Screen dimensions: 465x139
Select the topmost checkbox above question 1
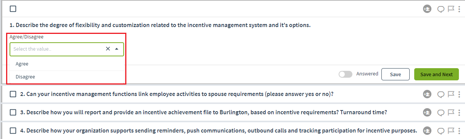(13, 9)
